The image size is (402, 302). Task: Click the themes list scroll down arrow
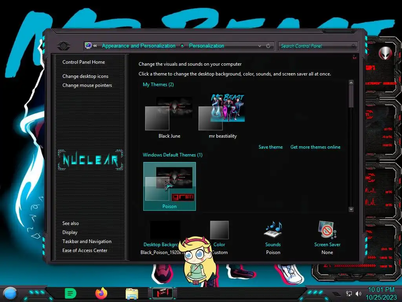351,209
